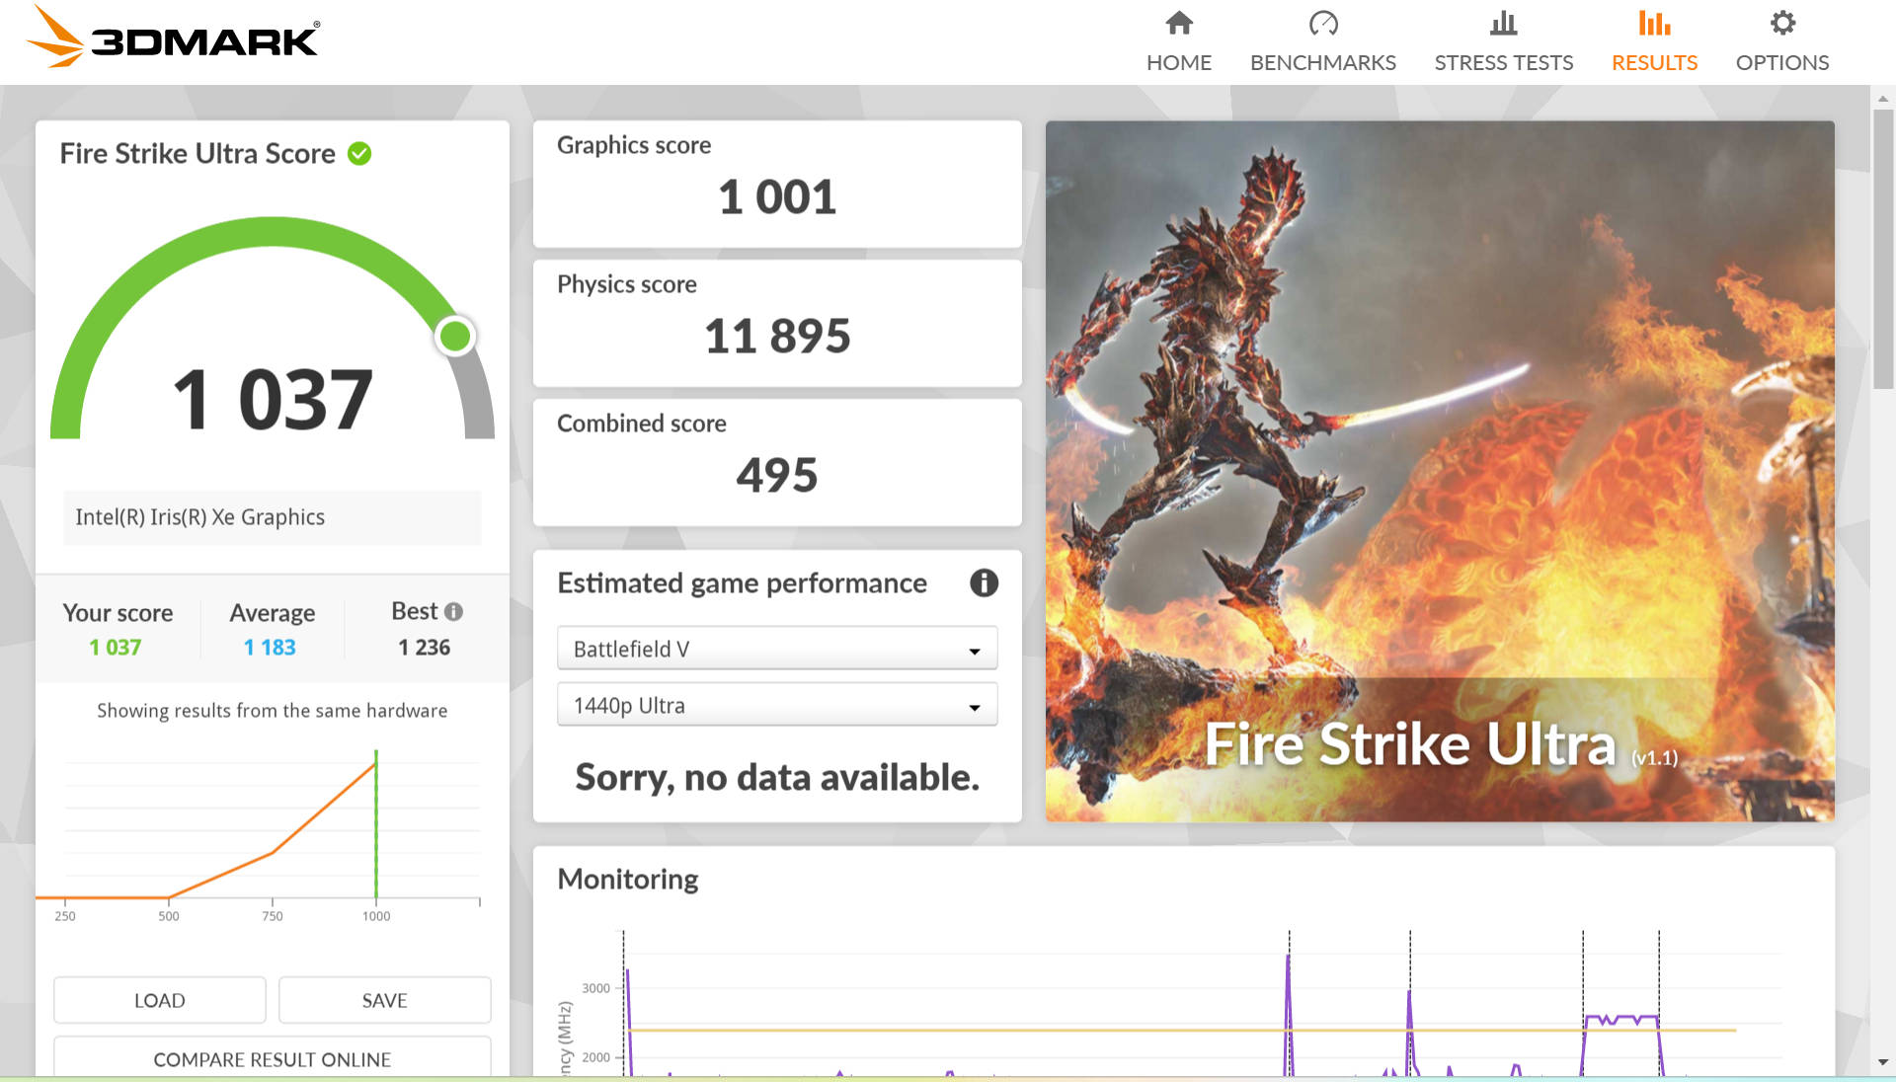The width and height of the screenshot is (1896, 1082).
Task: Click the Best score 1 236
Action: pos(425,648)
